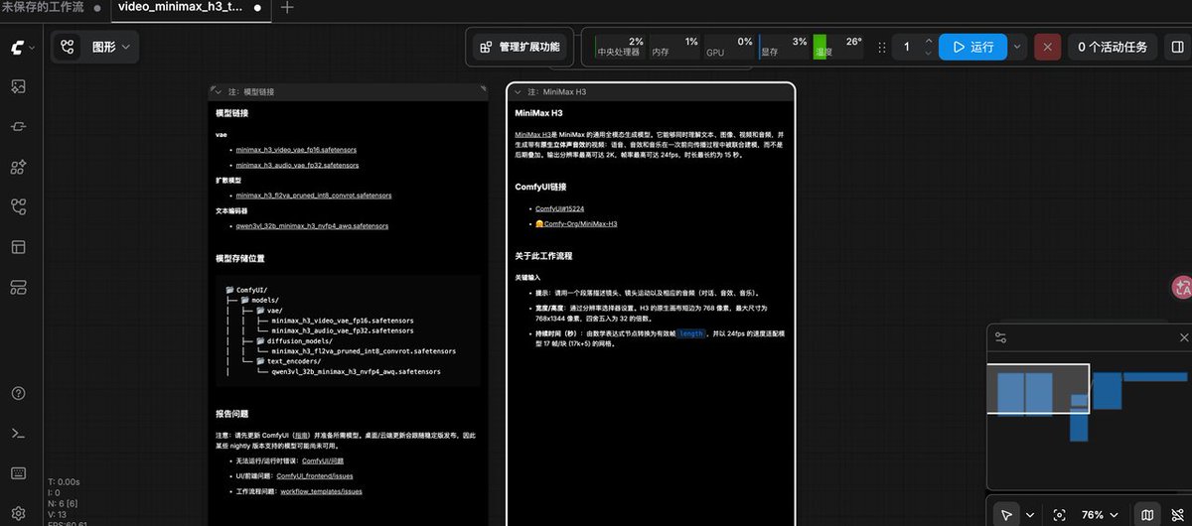Open the MiniMax H3 intro link
Screen dimensions: 1192x526
(533, 134)
